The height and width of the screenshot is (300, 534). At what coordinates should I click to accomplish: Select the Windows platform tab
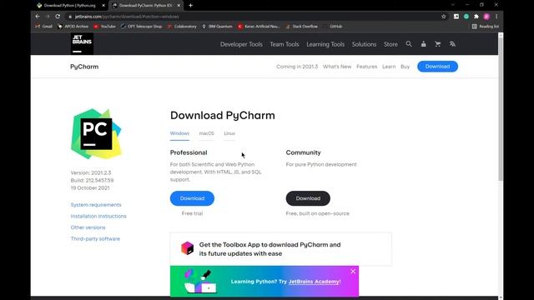(179, 133)
